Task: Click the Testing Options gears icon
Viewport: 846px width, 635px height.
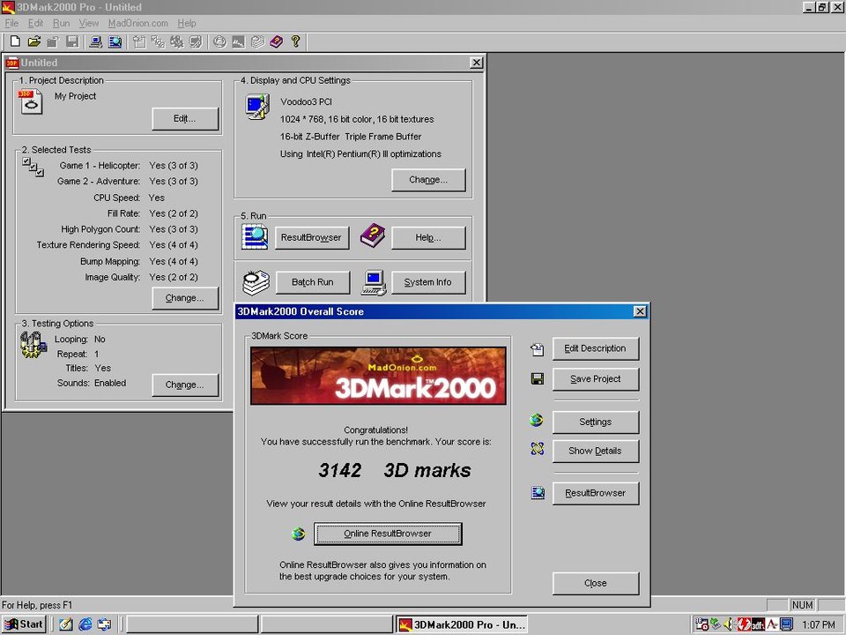Action: [33, 345]
